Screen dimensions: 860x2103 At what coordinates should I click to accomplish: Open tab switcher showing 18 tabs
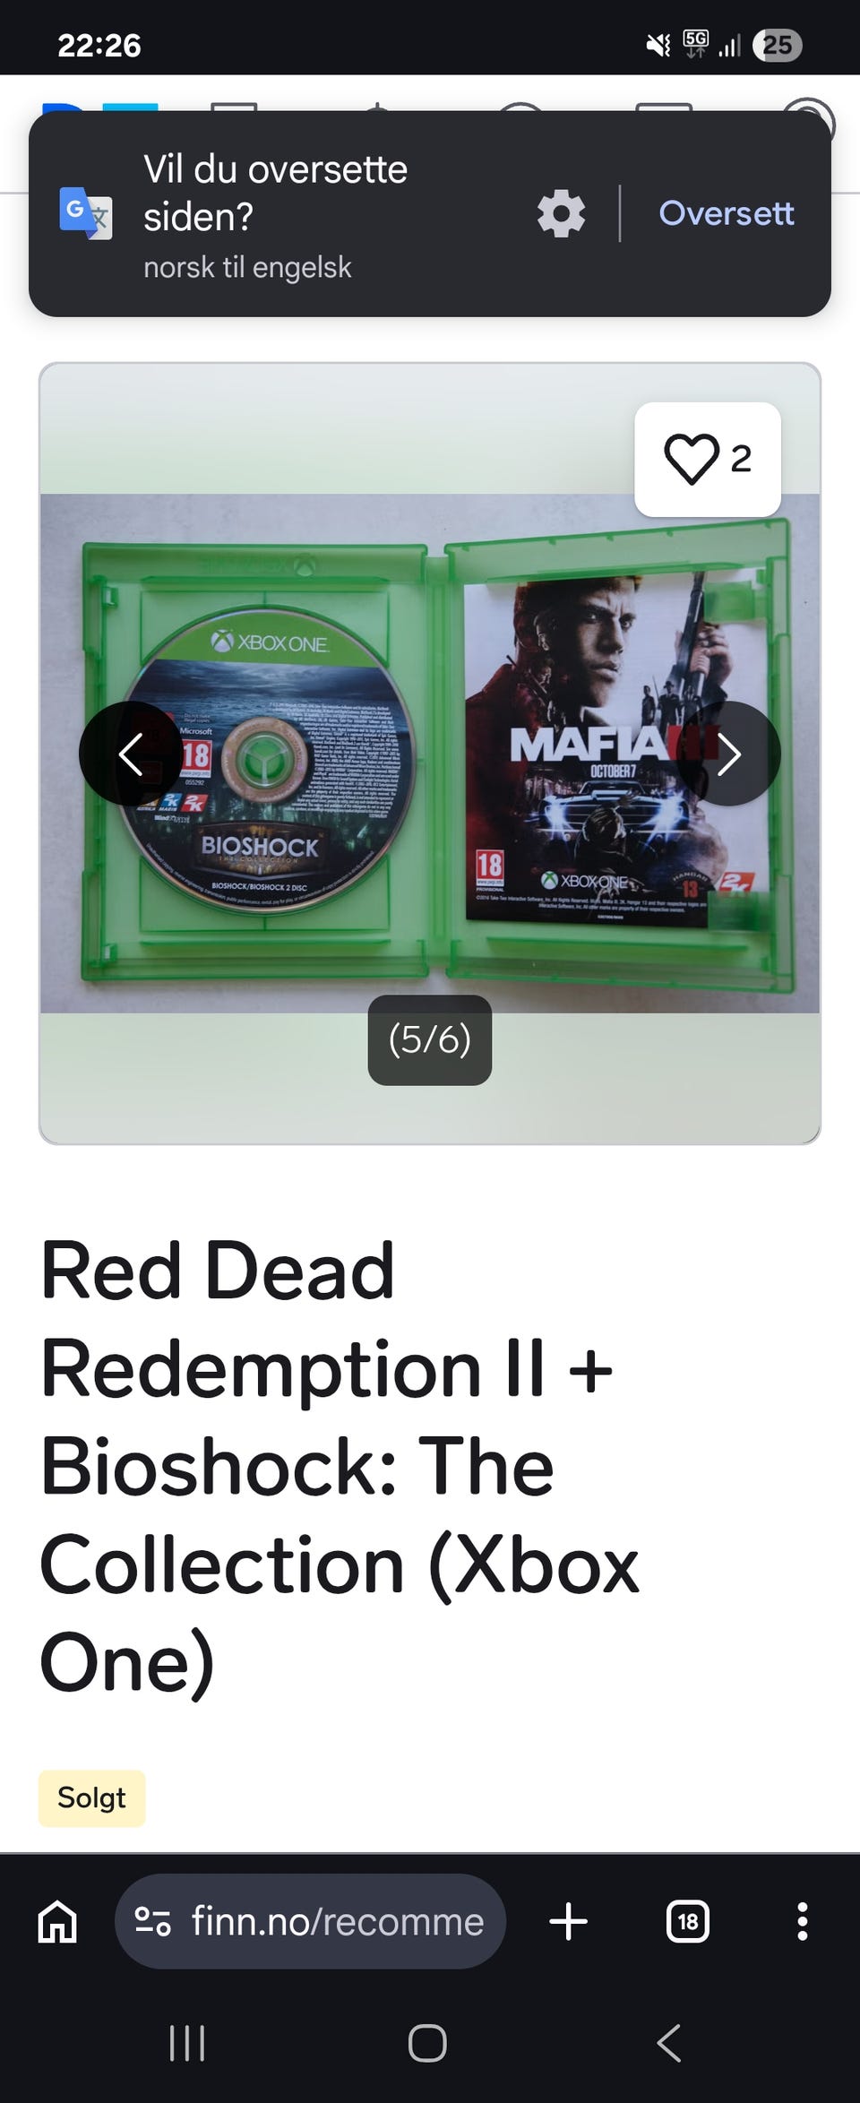click(x=688, y=1921)
